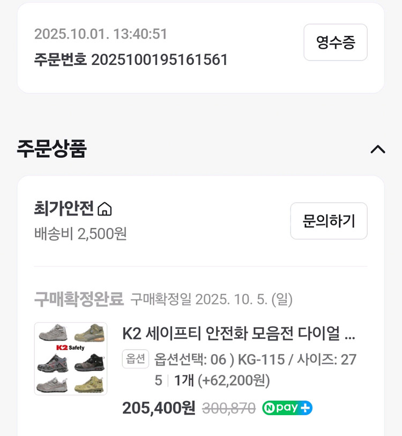Click the 205,400원 final price
Image resolution: width=402 pixels, height=436 pixels.
click(x=159, y=408)
